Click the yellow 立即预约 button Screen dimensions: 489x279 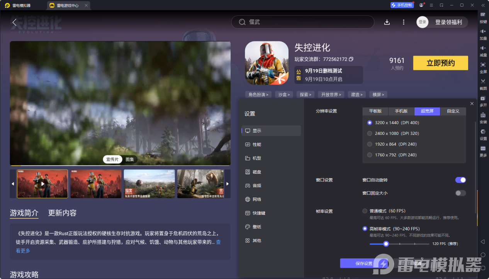[x=440, y=63]
